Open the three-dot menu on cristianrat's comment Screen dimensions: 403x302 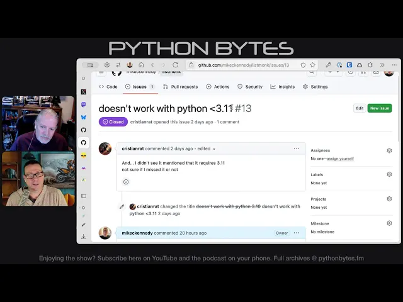pyautogui.click(x=297, y=148)
